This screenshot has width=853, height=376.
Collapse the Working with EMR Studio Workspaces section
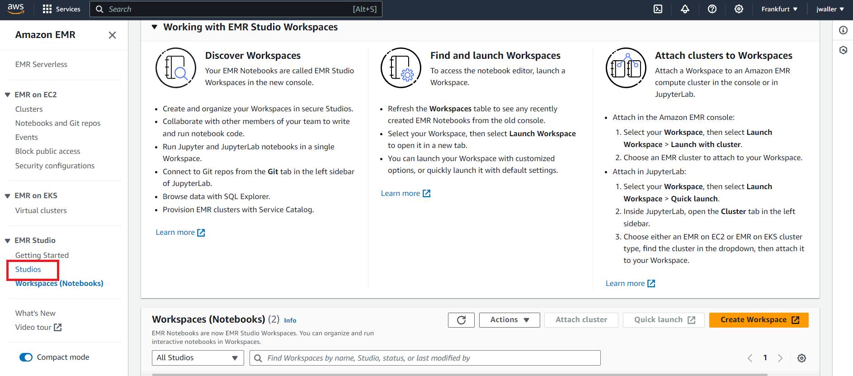[x=155, y=27]
